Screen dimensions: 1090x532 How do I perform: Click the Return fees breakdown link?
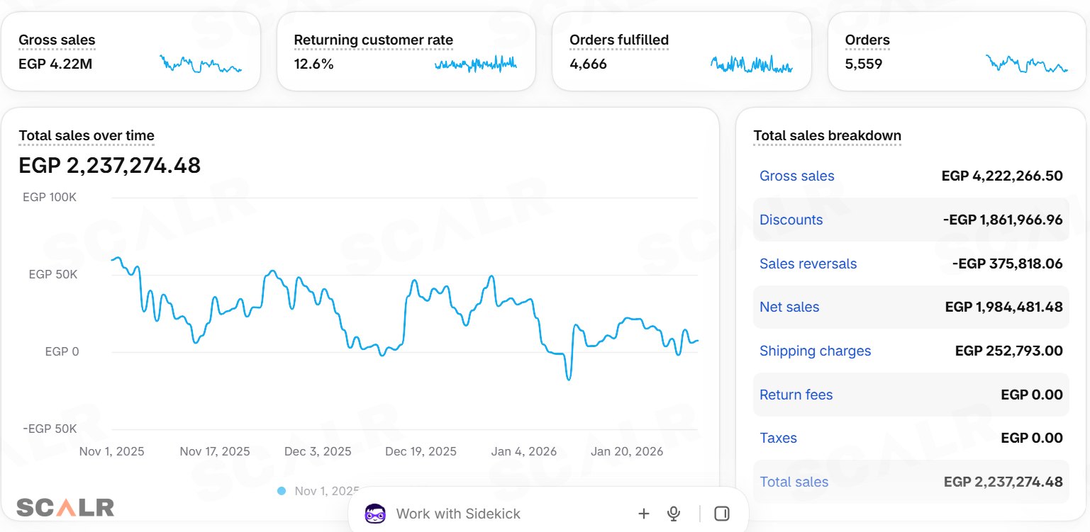[796, 395]
